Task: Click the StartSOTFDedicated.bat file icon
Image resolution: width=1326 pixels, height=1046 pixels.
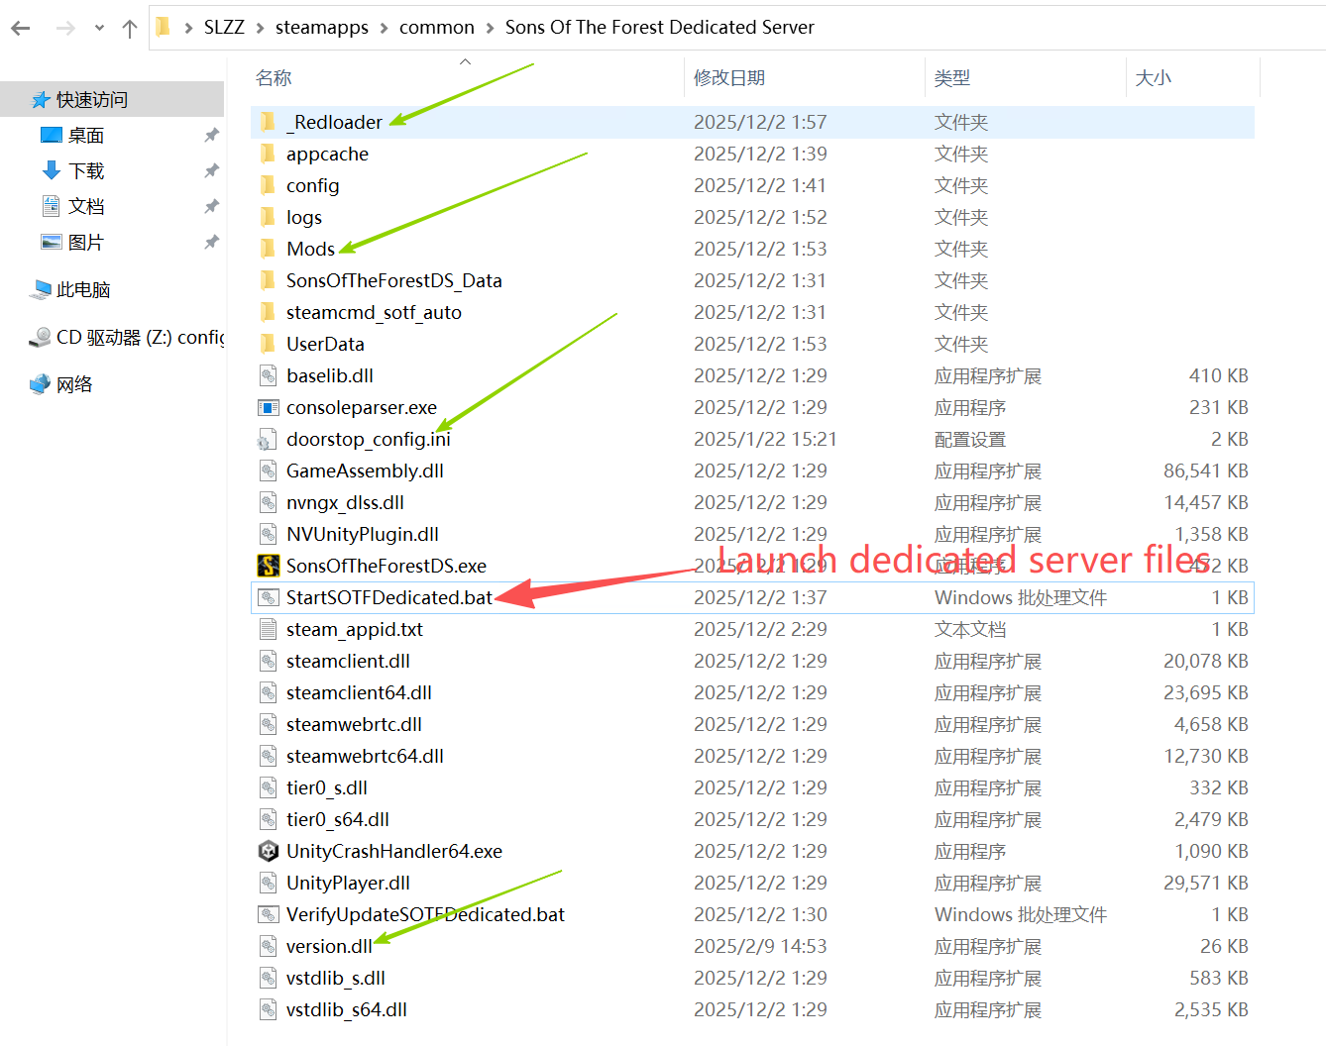Action: tap(268, 597)
